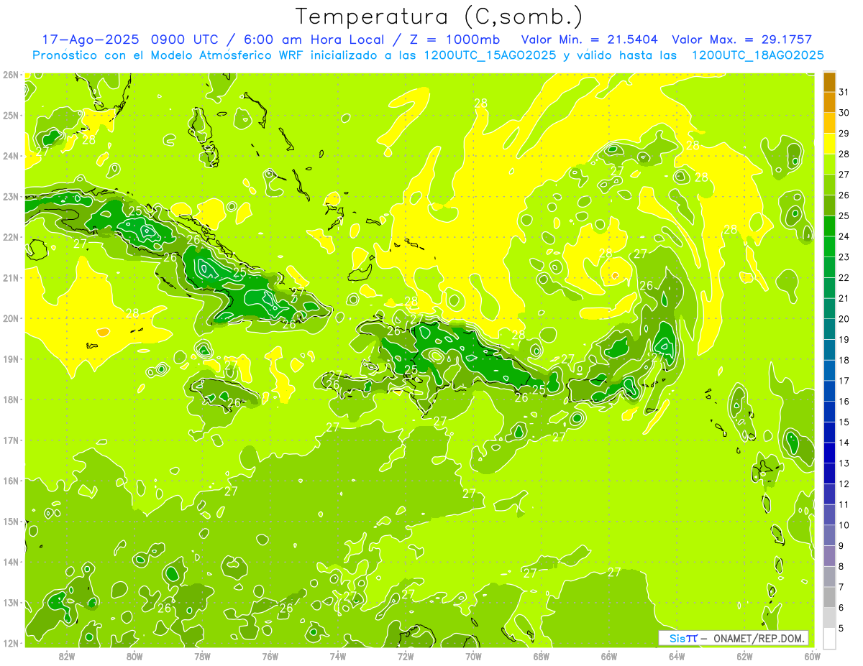Click the 72W longitude label
The height and width of the screenshot is (666, 863).
pyautogui.click(x=406, y=656)
